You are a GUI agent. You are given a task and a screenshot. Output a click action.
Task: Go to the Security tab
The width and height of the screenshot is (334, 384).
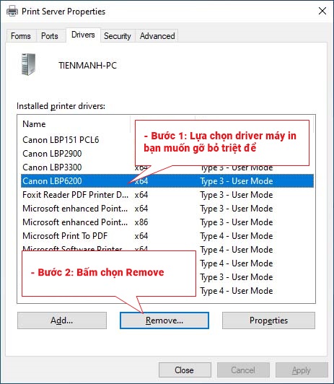[118, 36]
